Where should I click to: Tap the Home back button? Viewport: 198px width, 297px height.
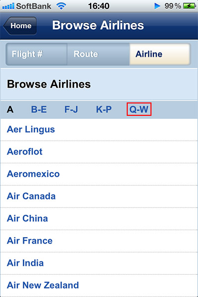coord(20,26)
